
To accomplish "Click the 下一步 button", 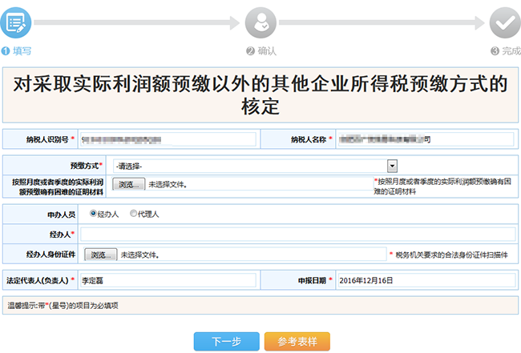I will point(226,342).
